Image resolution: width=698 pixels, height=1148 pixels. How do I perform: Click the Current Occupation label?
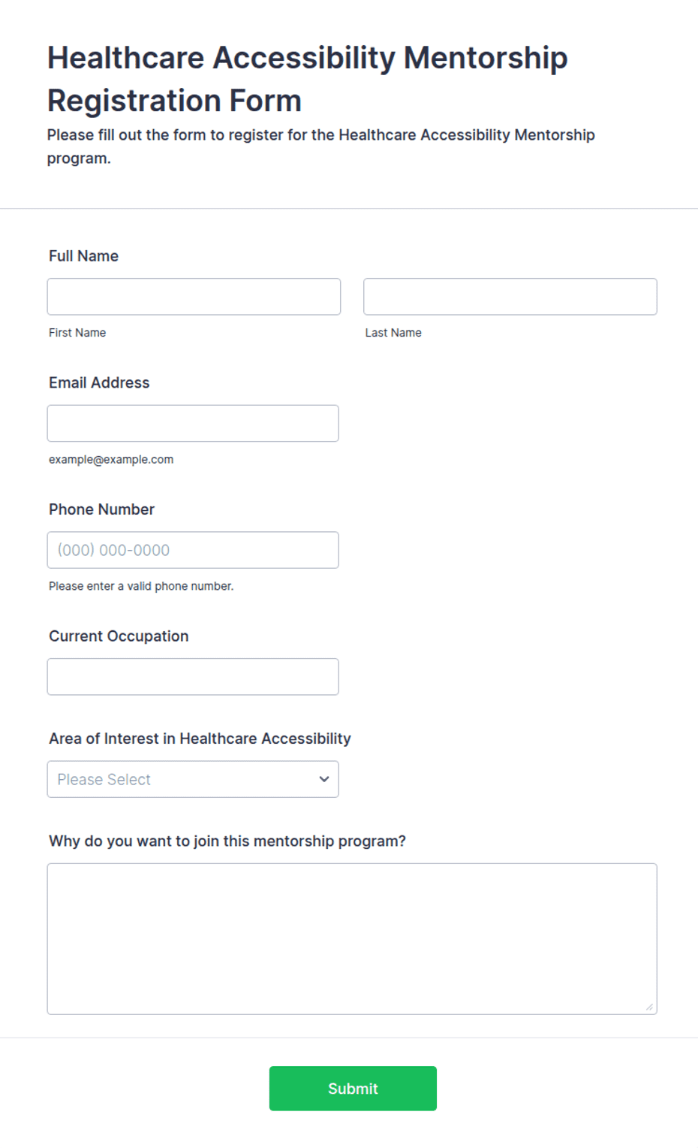119,636
